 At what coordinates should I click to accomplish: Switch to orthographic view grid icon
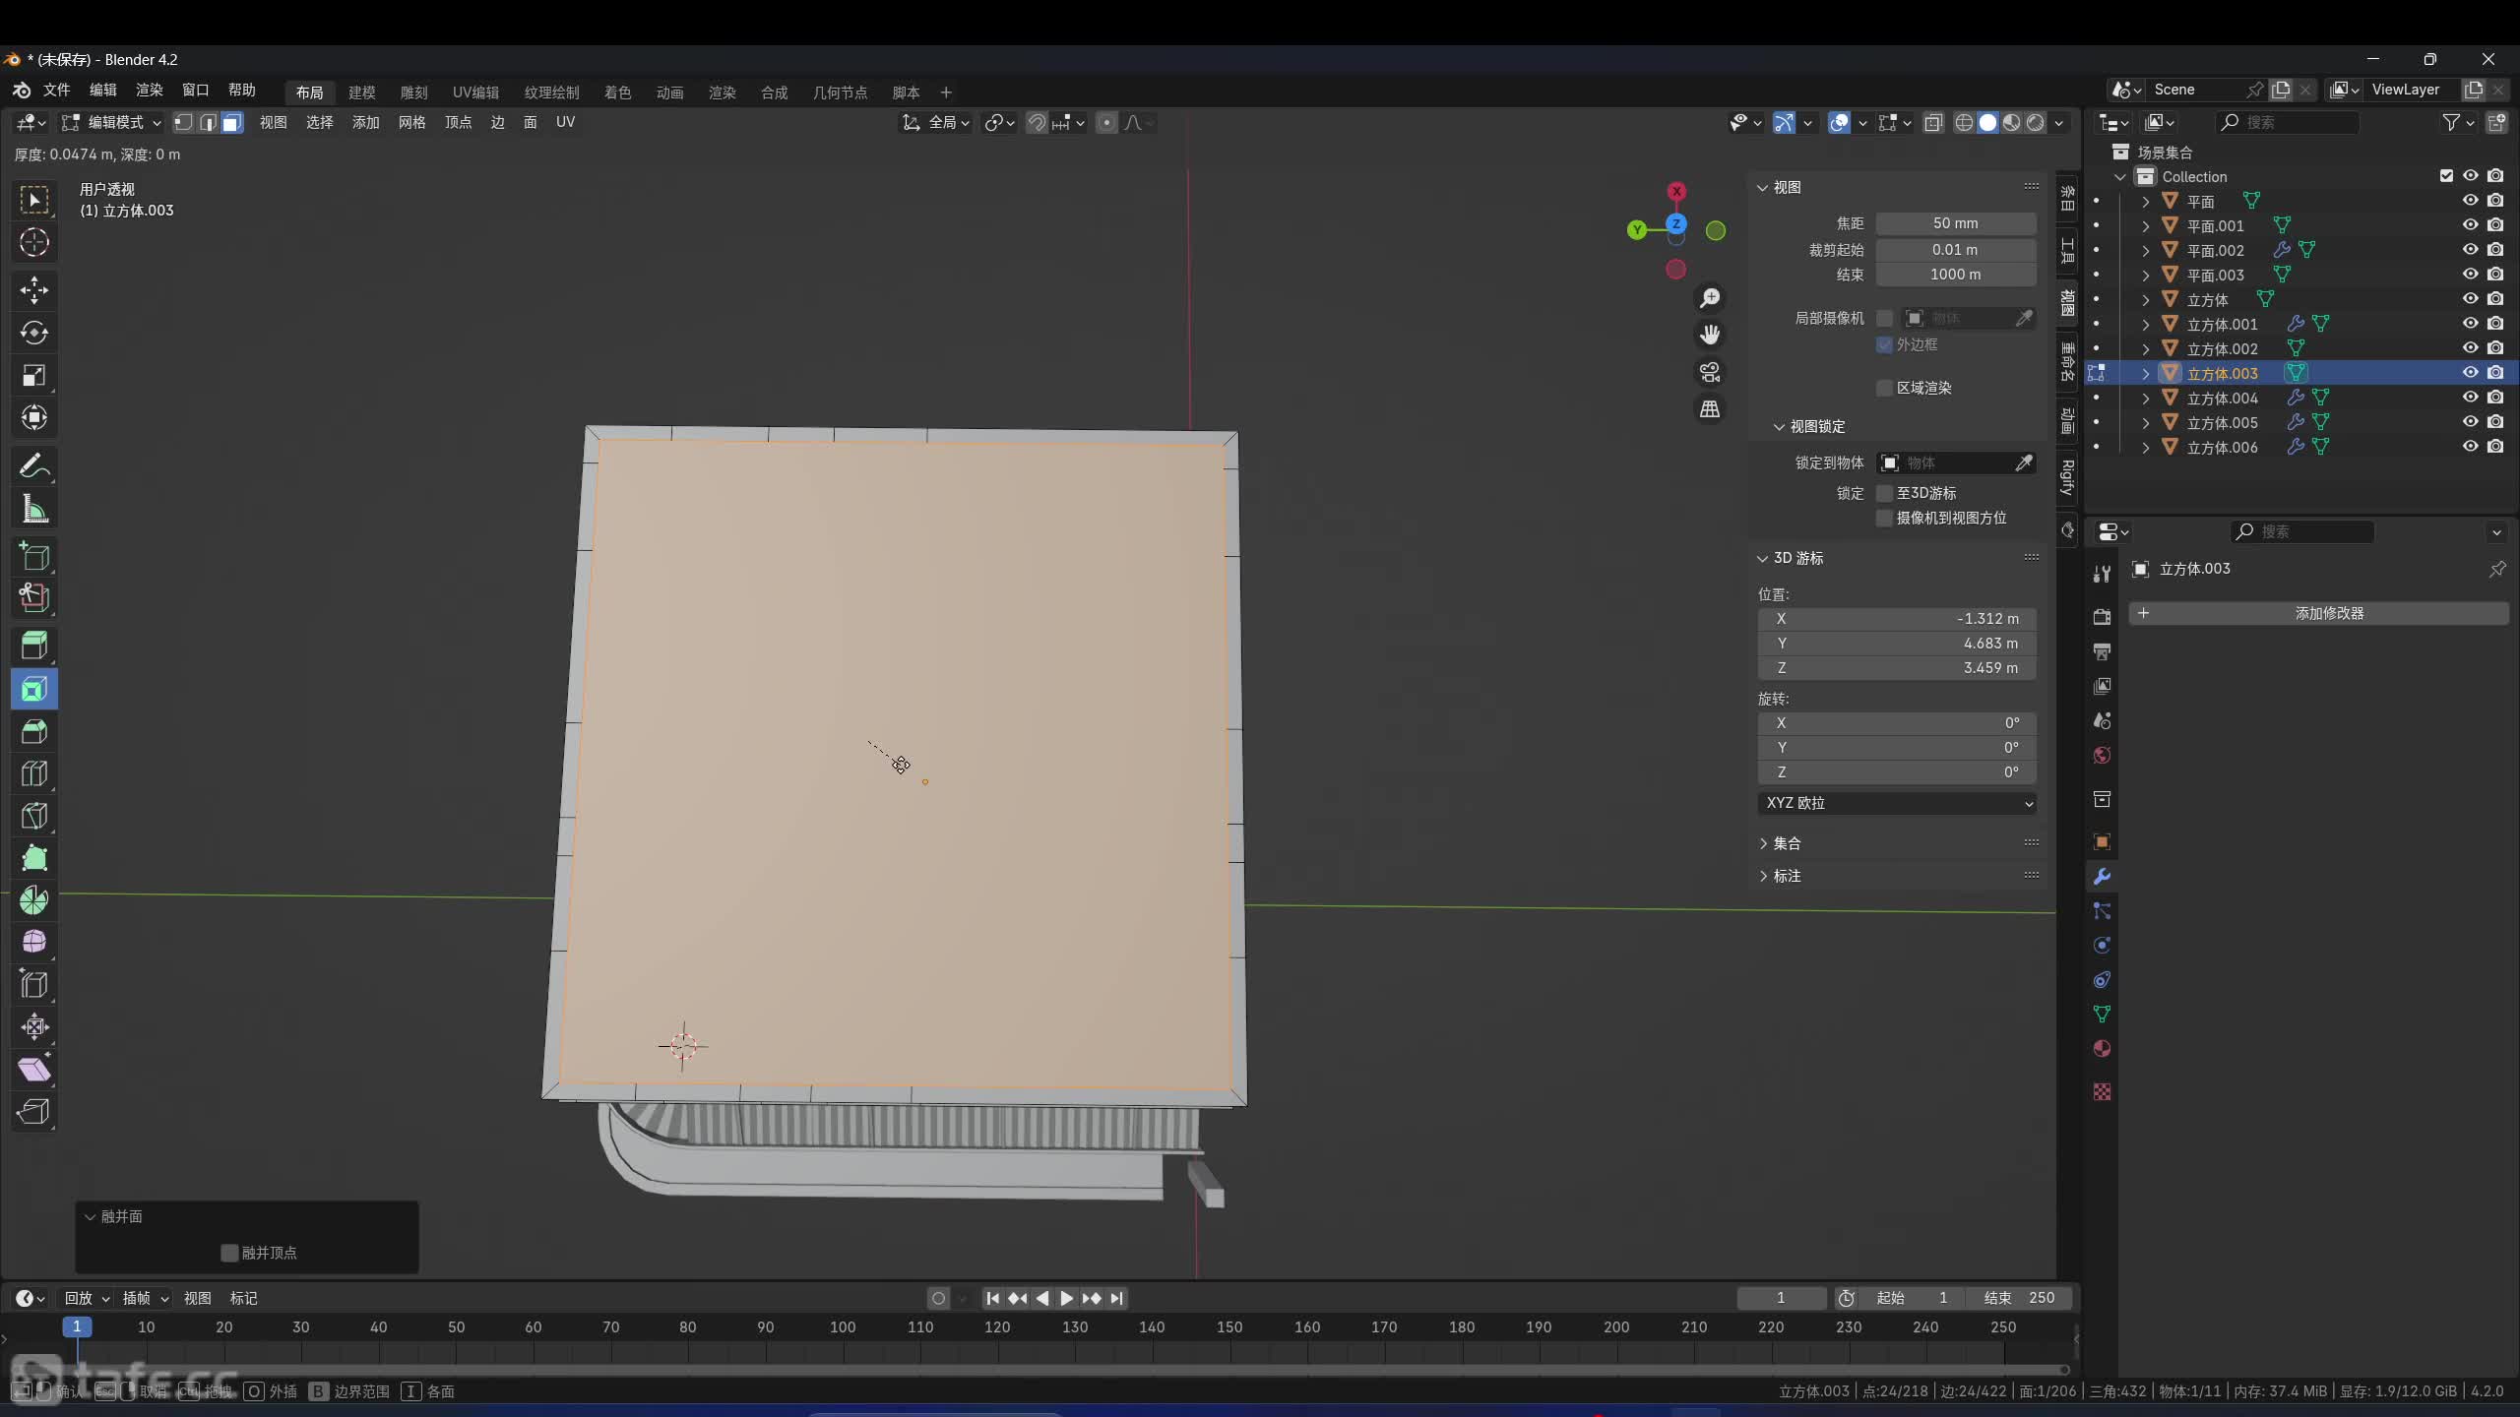pos(1710,408)
